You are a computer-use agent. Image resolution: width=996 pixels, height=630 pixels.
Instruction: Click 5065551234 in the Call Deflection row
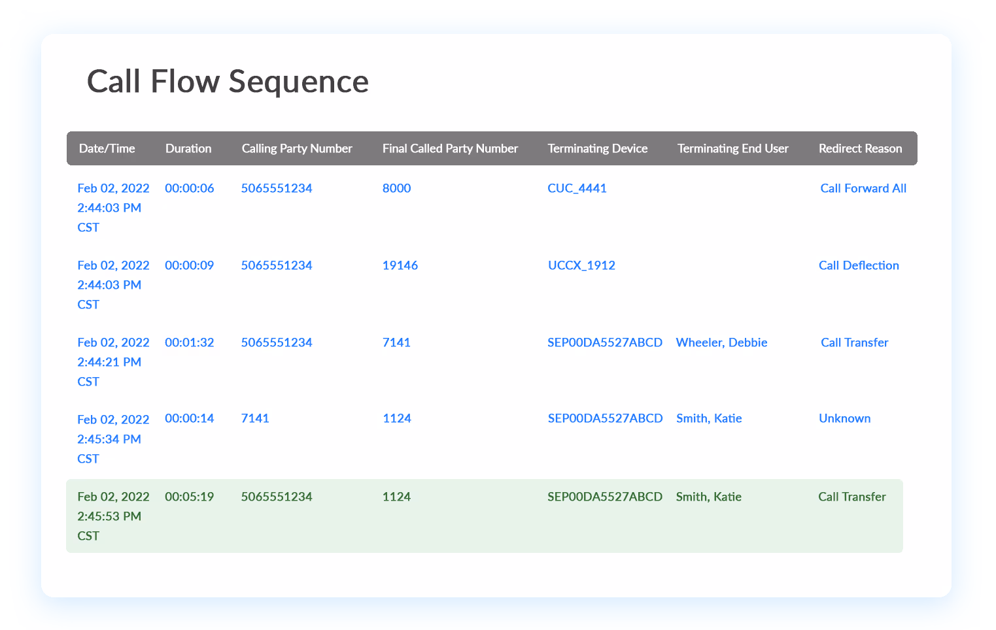point(277,265)
